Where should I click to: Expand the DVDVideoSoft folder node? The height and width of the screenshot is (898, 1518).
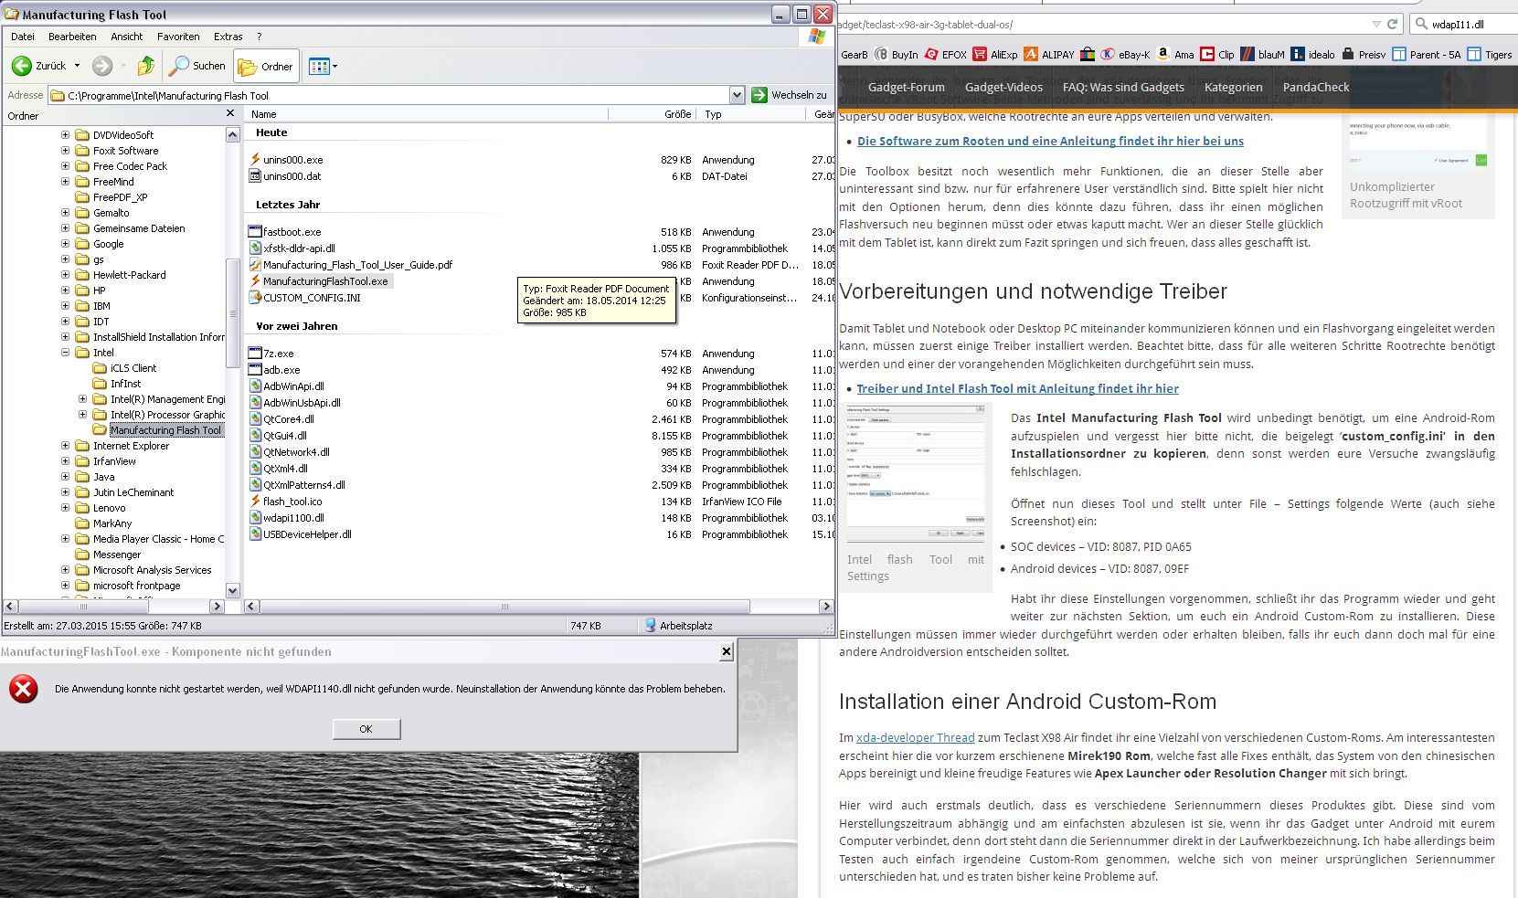65,135
